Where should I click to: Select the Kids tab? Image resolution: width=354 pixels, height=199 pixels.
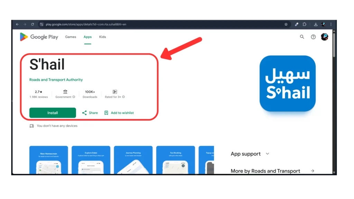point(102,37)
